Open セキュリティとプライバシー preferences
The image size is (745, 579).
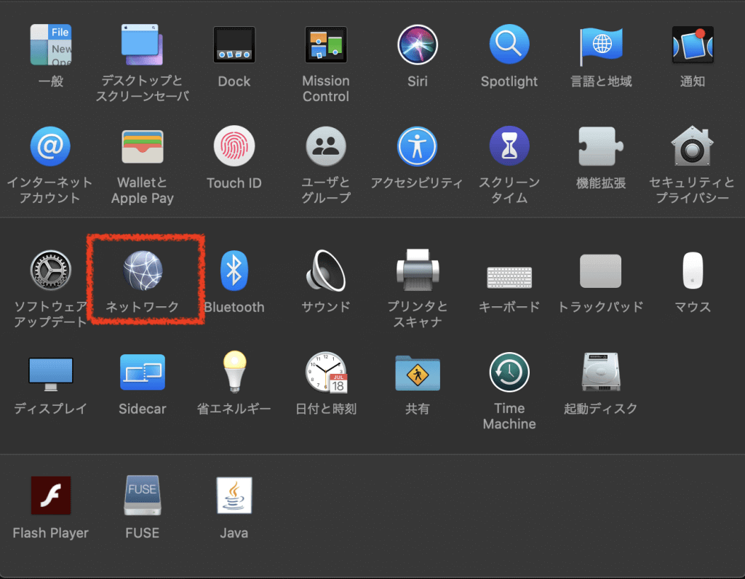point(693,146)
